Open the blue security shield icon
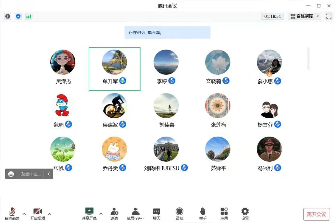 click(x=18, y=16)
